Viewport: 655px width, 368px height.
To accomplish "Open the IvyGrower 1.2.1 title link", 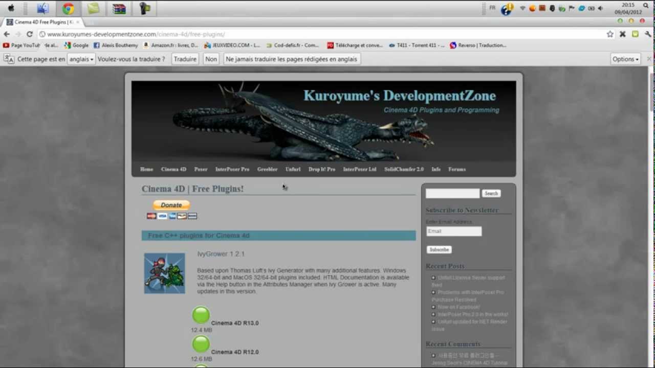I will pyautogui.click(x=221, y=254).
